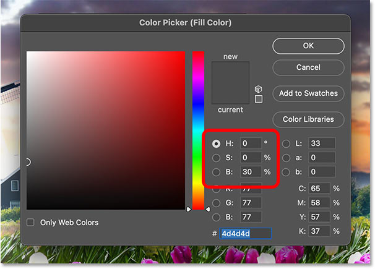Click the C cyan field showing 65

[319, 189]
